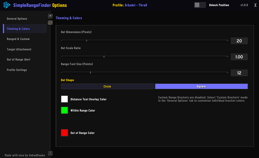
Task: Open the General Options tab
Action: click(25, 19)
